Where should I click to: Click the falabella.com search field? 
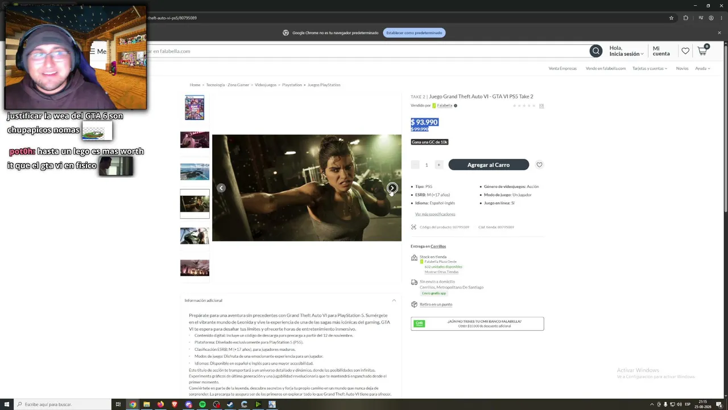pyautogui.click(x=367, y=51)
